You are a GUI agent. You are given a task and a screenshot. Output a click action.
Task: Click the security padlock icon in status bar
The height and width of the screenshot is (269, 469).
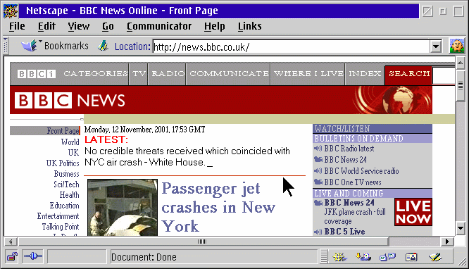[x=12, y=257]
